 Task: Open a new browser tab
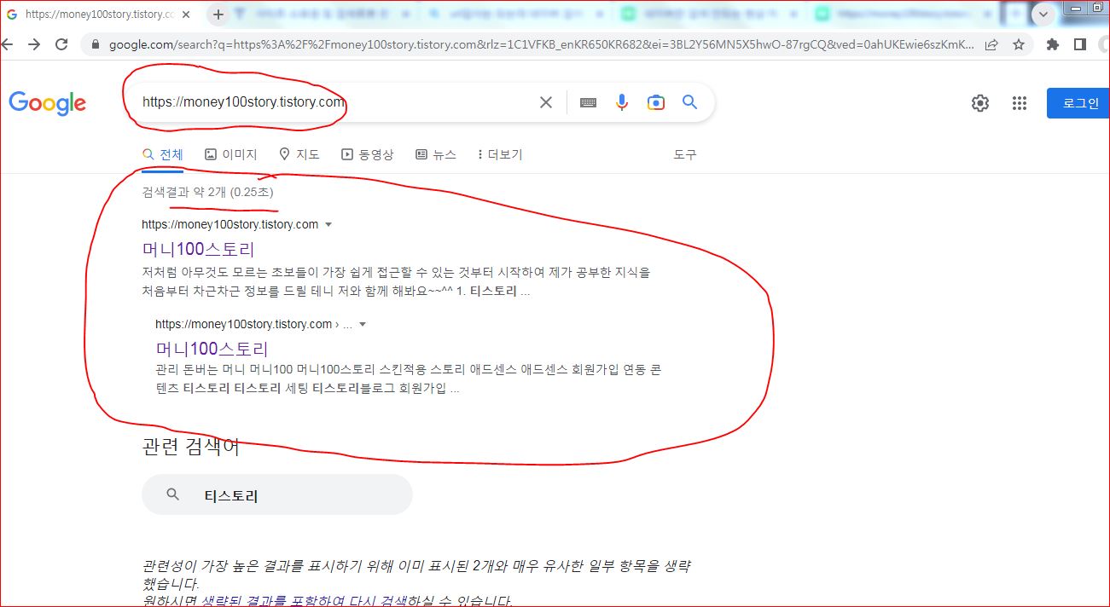pos(218,14)
